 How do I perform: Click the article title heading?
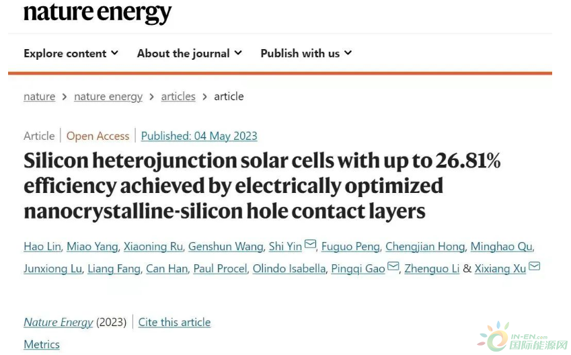click(x=262, y=186)
